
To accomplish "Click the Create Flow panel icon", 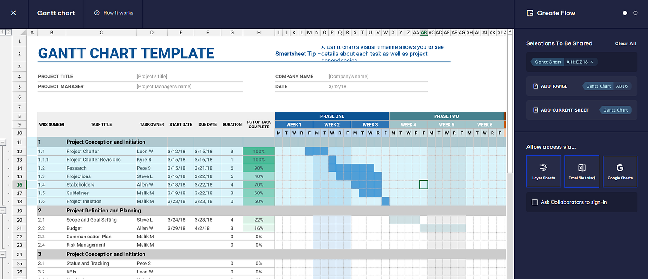I will coord(529,13).
